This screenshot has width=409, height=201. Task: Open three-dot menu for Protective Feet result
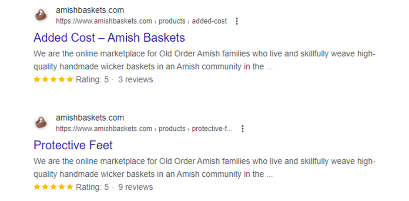243,129
